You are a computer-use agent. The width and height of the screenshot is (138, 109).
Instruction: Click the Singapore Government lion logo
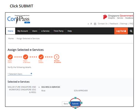pyautogui.click(x=105, y=17)
